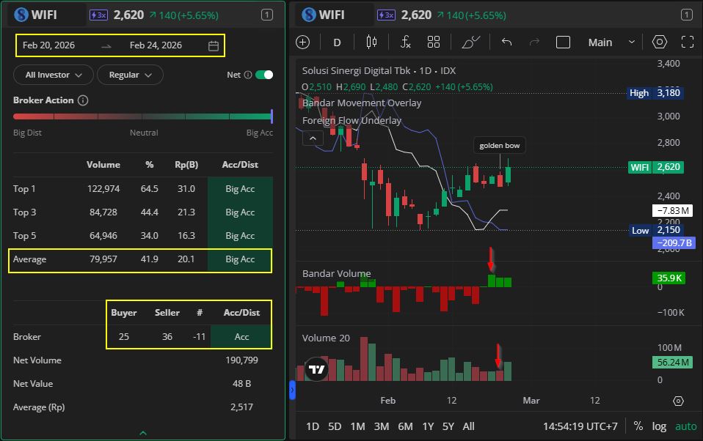Screen dimensions: 703x441
Task: Click the Low 2,150 price label
Action: click(655, 230)
